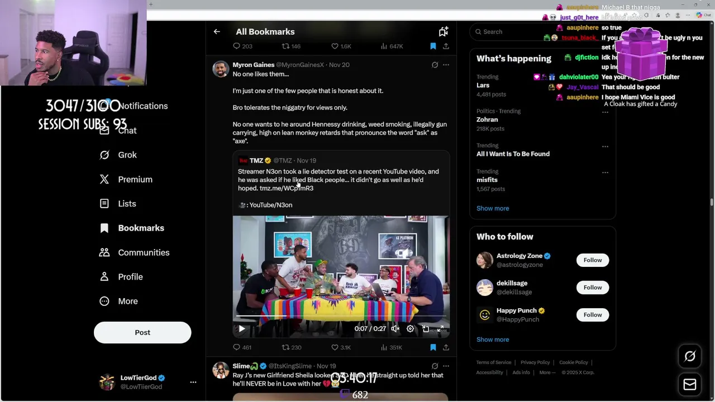Image resolution: width=715 pixels, height=402 pixels.
Task: Follow Happy Punch
Action: [593, 315]
